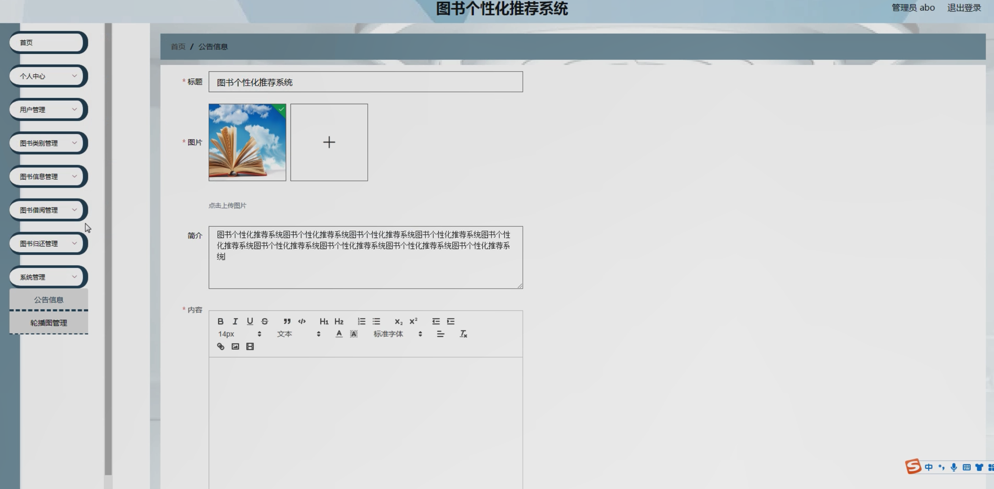This screenshot has height=489, width=994.
Task: Increase the paragraph indent
Action: coord(451,321)
